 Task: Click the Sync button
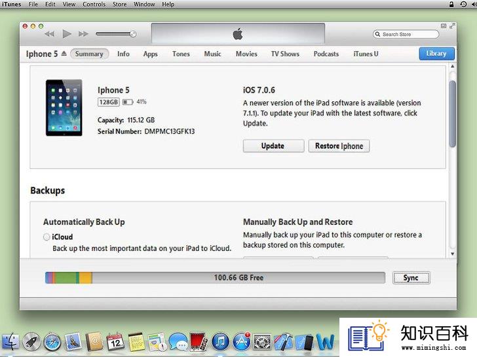(x=411, y=278)
